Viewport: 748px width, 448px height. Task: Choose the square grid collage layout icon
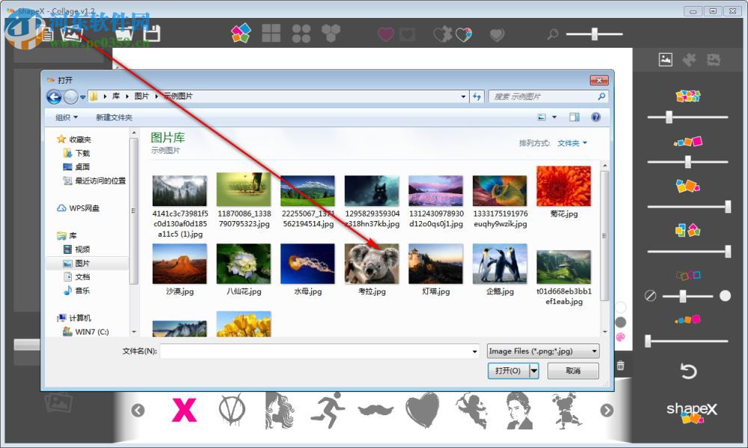[272, 34]
